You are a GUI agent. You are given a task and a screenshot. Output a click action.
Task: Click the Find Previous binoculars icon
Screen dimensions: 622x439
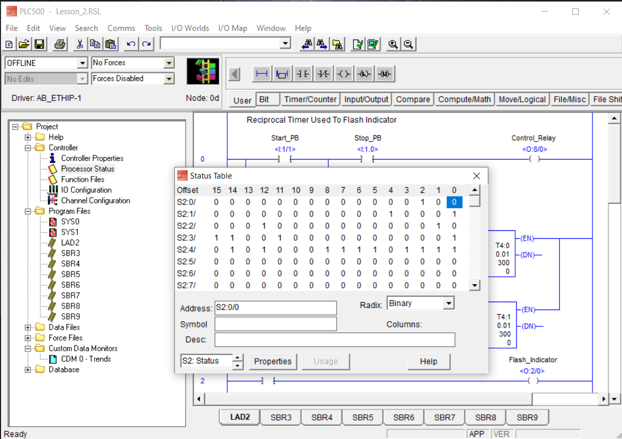click(x=307, y=44)
